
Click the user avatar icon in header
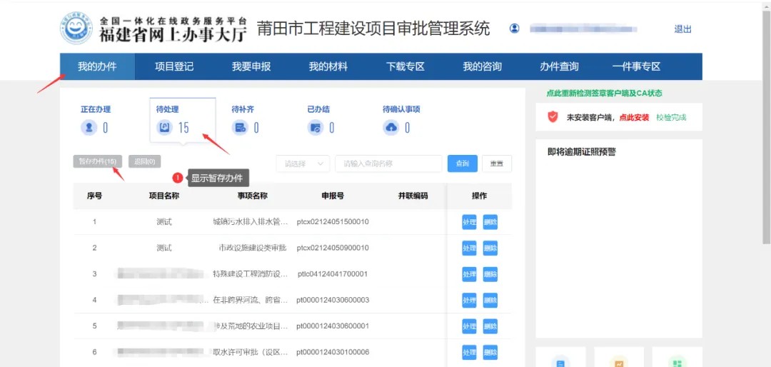click(514, 29)
